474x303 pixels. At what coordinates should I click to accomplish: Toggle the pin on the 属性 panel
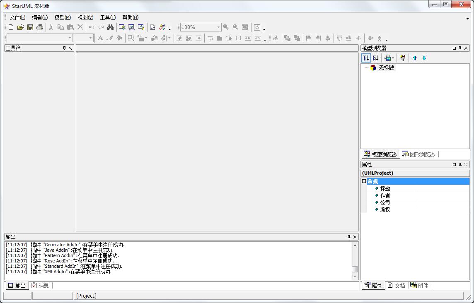point(460,164)
